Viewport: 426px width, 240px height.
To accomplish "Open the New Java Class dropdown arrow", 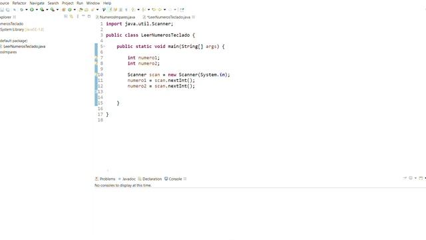I will (x=75, y=9).
